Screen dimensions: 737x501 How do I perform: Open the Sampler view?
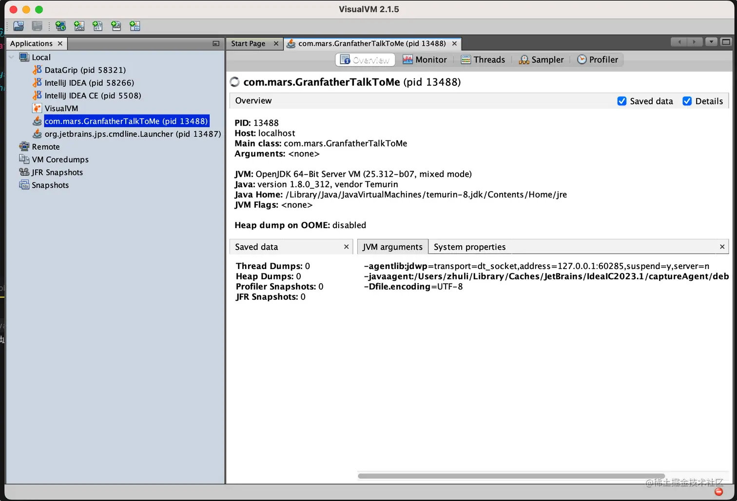click(x=542, y=59)
